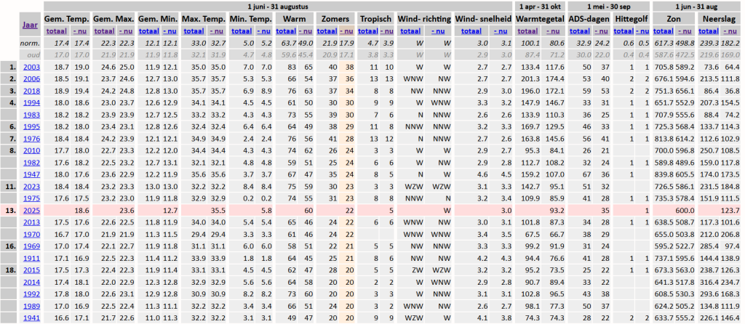The width and height of the screenshot is (745, 324).
Task: Sort by '- nu' under Zon
Action: pyautogui.click(x=685, y=31)
